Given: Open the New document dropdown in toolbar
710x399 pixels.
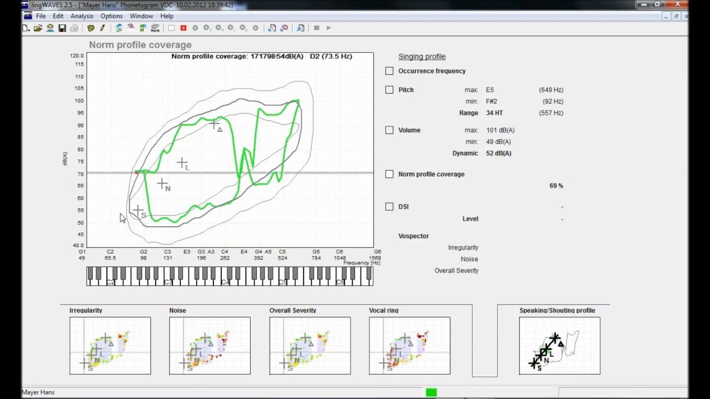Looking at the screenshot, I should (x=26, y=28).
